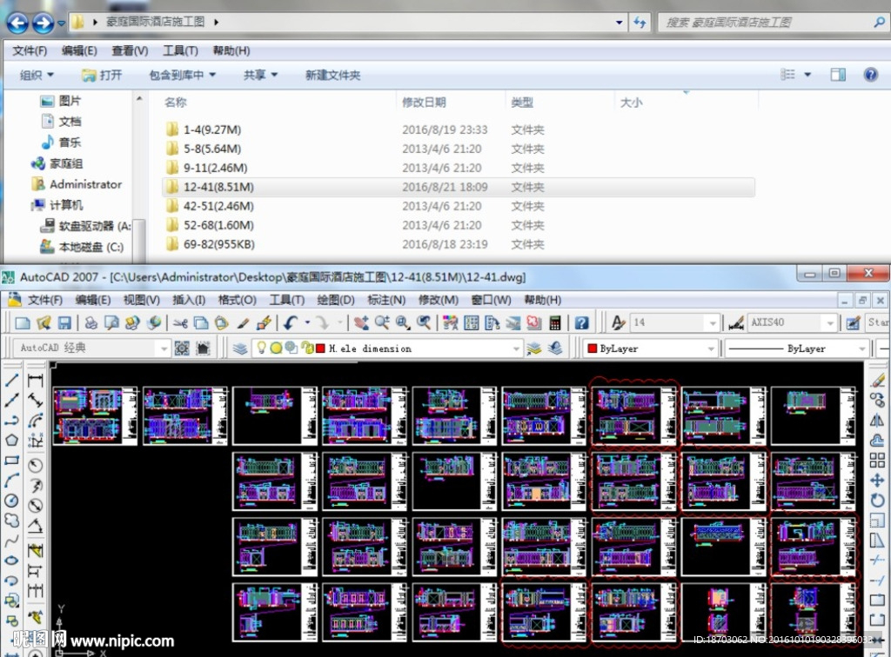This screenshot has width=891, height=657.
Task: Toggle the layer lock icon
Action: point(307,348)
